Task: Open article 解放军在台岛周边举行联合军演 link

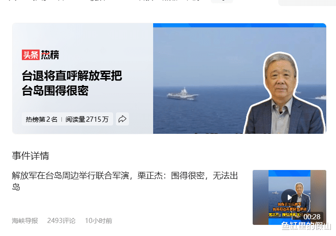Action: coord(125,181)
